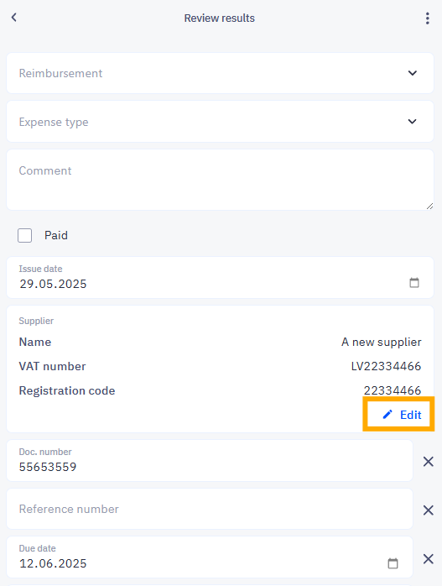This screenshot has height=586, width=442.
Task: Clear the Doc. number field with X
Action: [x=429, y=462]
